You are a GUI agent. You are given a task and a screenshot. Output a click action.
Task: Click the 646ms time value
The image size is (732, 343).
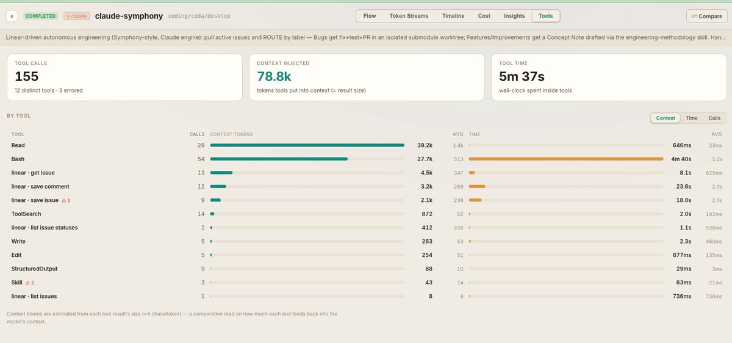coord(681,145)
